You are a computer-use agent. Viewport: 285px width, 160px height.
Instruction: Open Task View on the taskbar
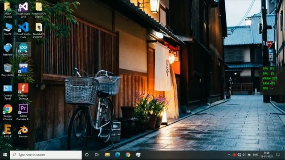click(97, 155)
